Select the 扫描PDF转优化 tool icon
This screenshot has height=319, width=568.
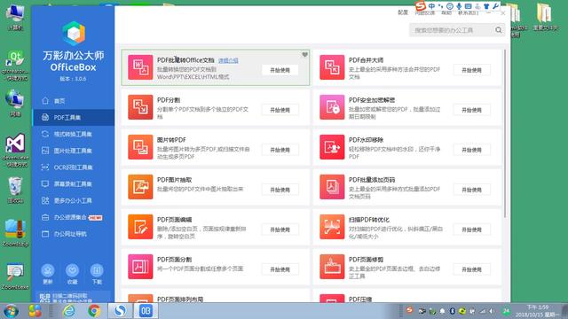coord(332,227)
